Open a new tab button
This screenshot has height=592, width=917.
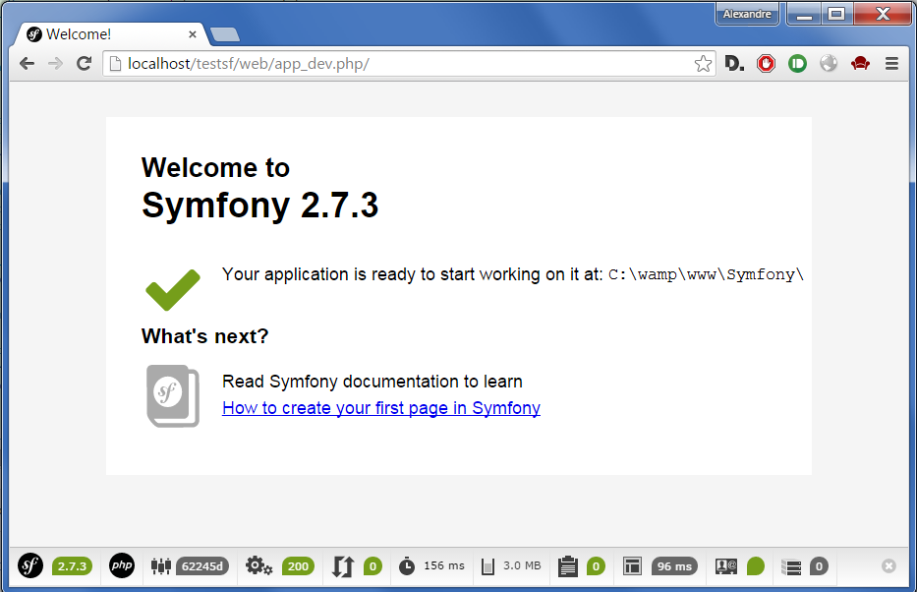(x=225, y=35)
